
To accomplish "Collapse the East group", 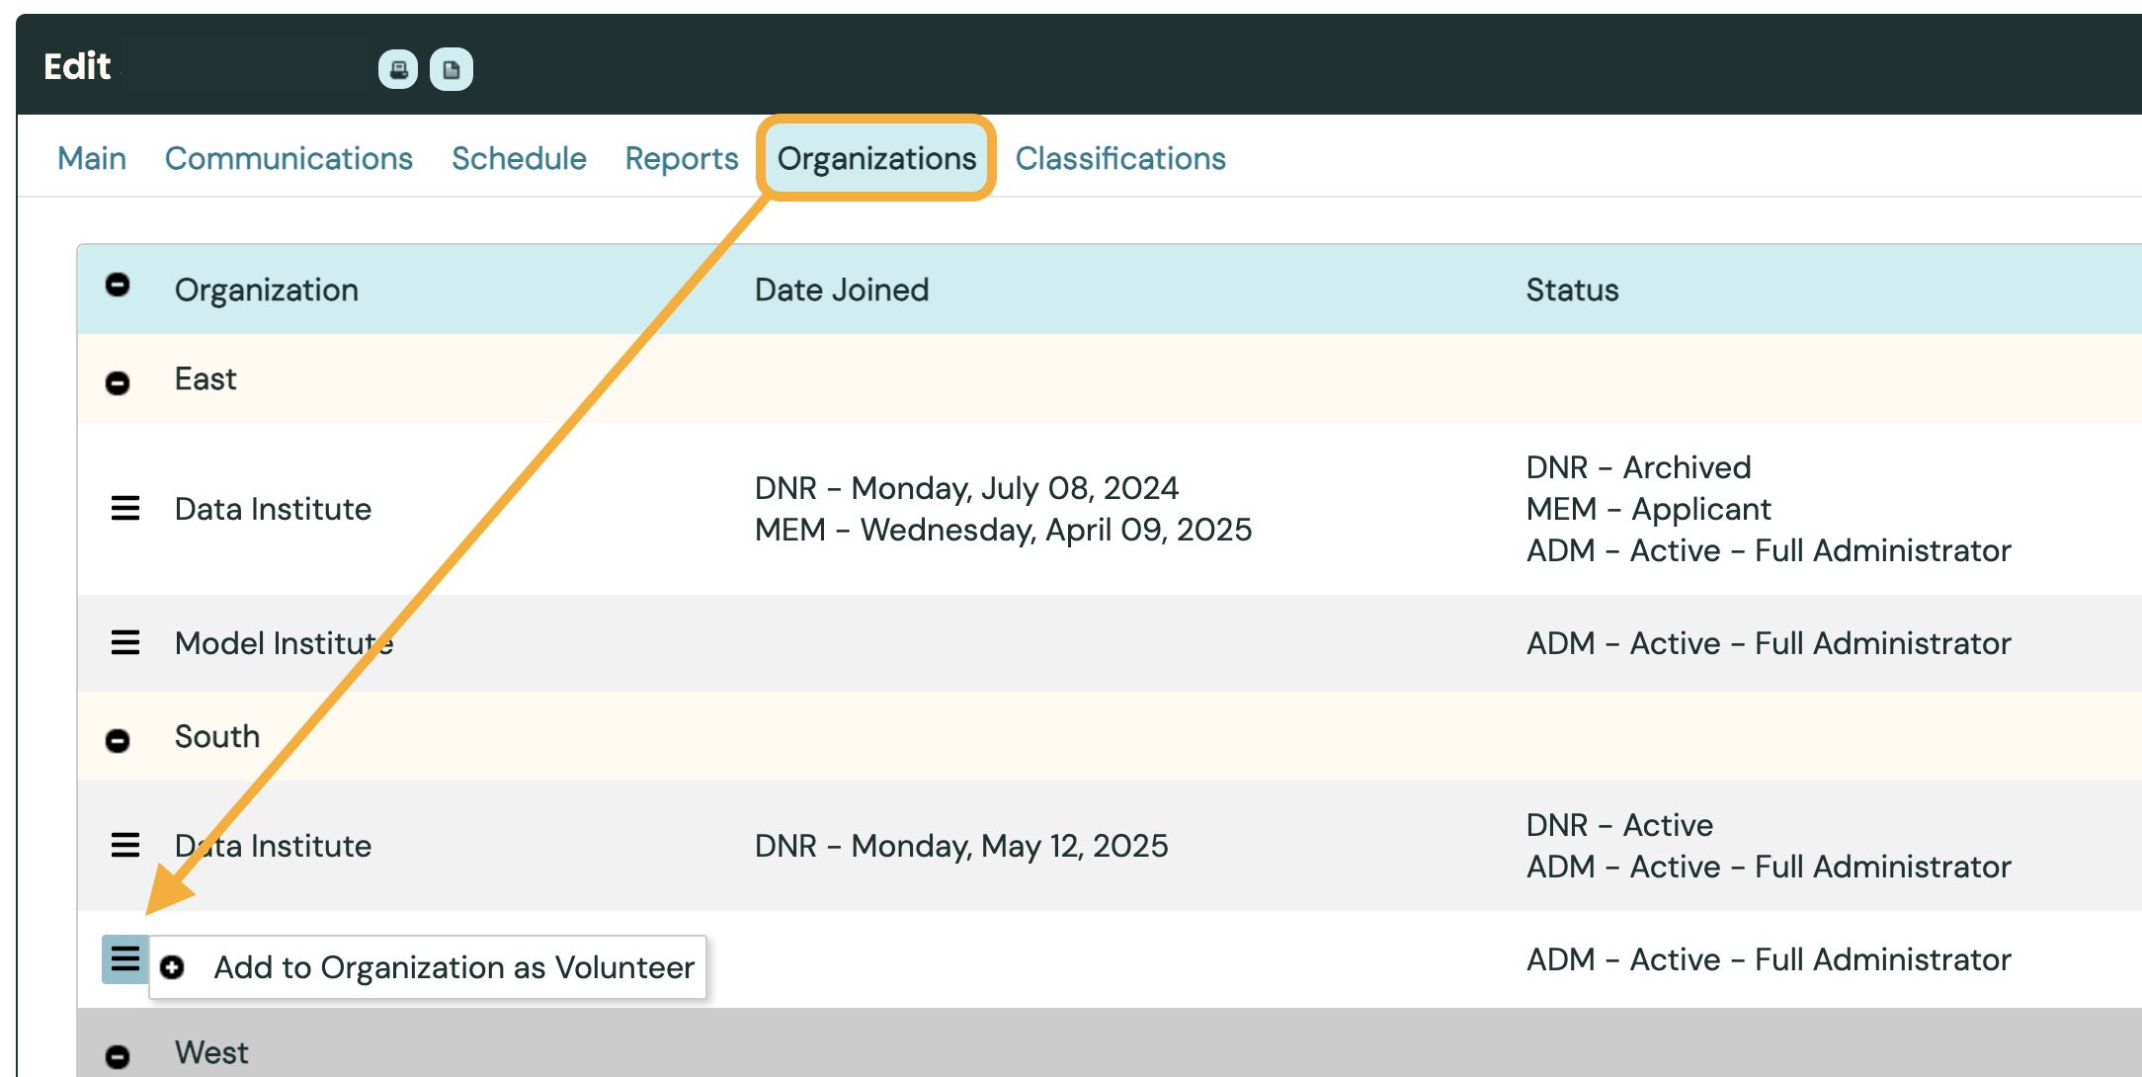I will [x=118, y=383].
